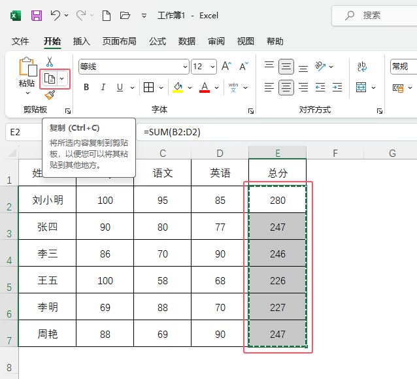Open the 视图 tab
This screenshot has width=417, height=379.
tap(246, 41)
